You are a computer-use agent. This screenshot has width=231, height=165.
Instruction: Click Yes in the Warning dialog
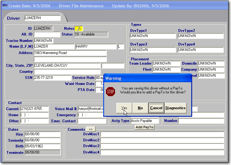tap(124, 108)
